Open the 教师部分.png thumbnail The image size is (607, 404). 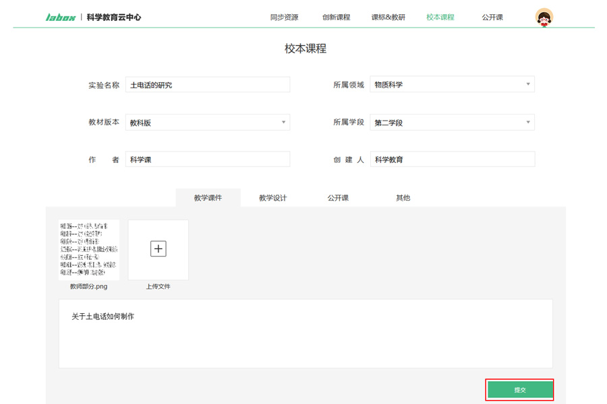coord(88,250)
